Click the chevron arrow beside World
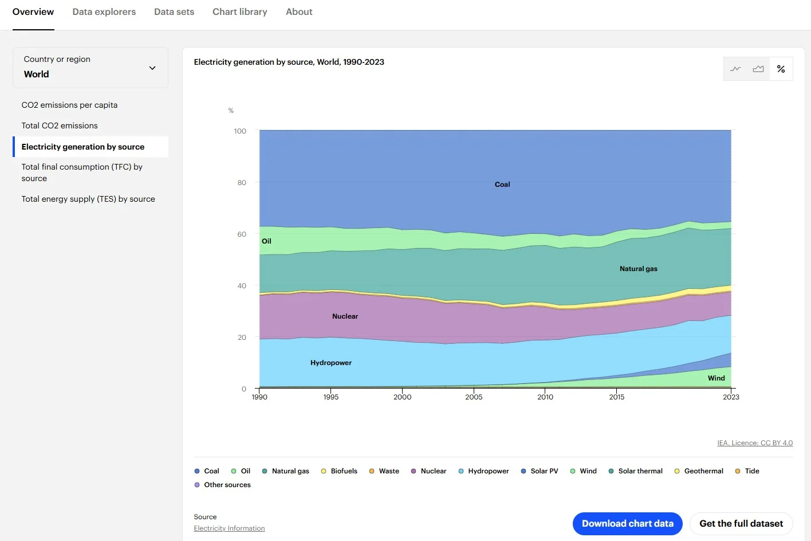811x541 pixels. [x=152, y=68]
